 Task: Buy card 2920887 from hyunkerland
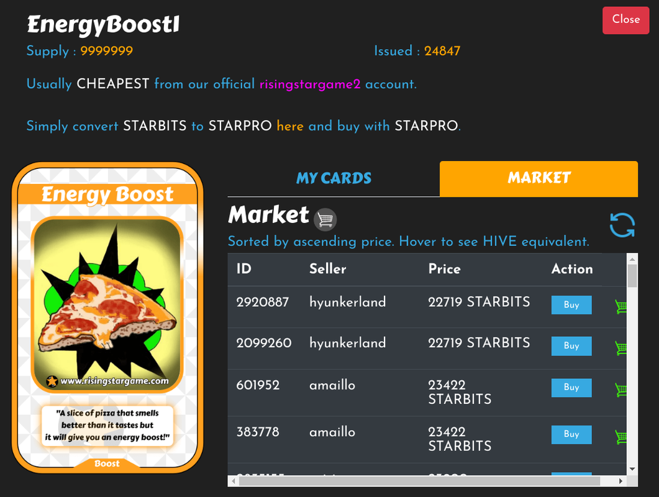coord(571,305)
